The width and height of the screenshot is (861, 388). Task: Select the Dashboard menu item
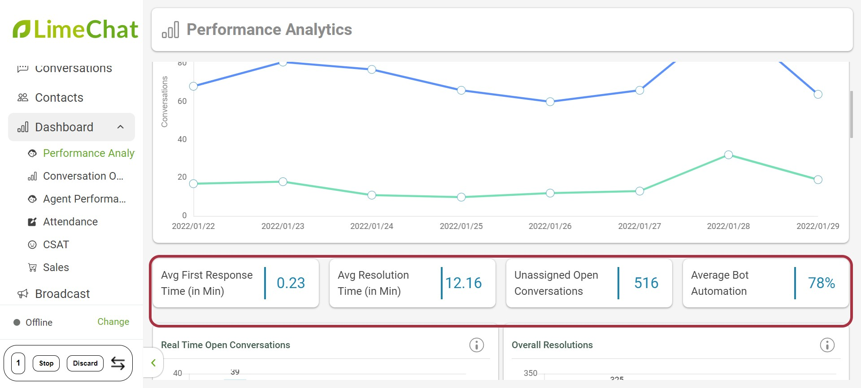pyautogui.click(x=71, y=127)
